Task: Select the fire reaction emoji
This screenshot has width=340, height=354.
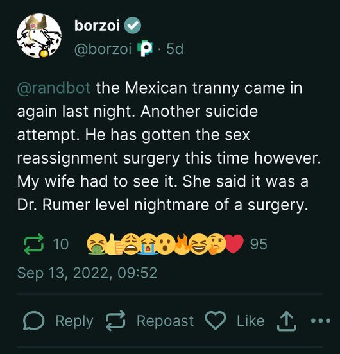Action: tap(182, 244)
